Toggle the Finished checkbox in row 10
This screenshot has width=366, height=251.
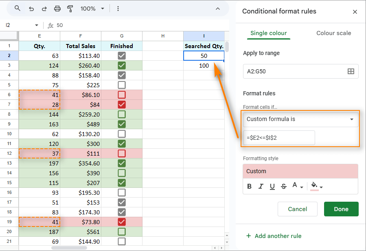(121, 134)
